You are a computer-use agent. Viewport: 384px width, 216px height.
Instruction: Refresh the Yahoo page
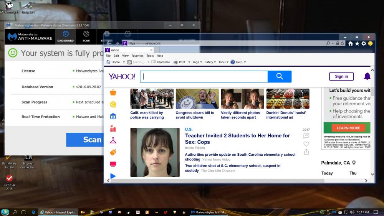(x=343, y=43)
